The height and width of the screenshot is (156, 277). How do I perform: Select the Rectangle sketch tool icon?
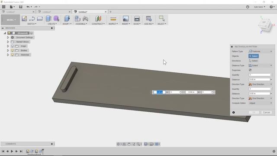click(40, 19)
